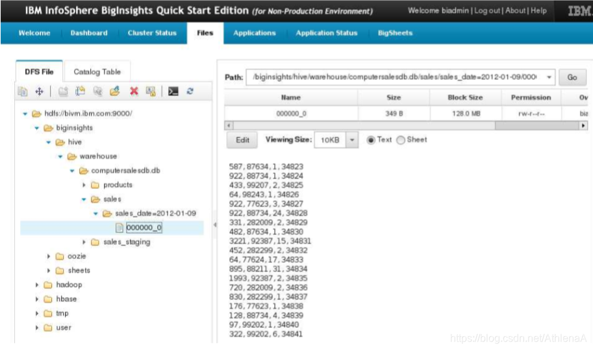Click the biginsights folder icon
The height and width of the screenshot is (350, 593).
click(48, 128)
